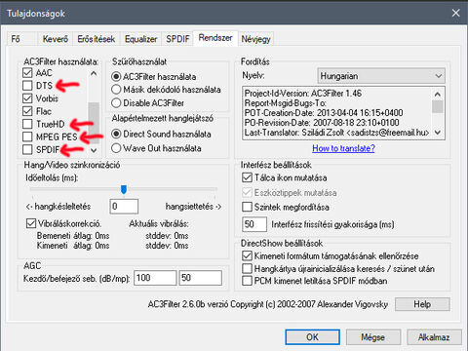Choose Wave Out használata option

pos(116,148)
